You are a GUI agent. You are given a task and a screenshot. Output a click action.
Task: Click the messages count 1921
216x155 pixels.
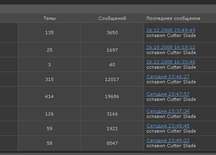tap(112, 129)
